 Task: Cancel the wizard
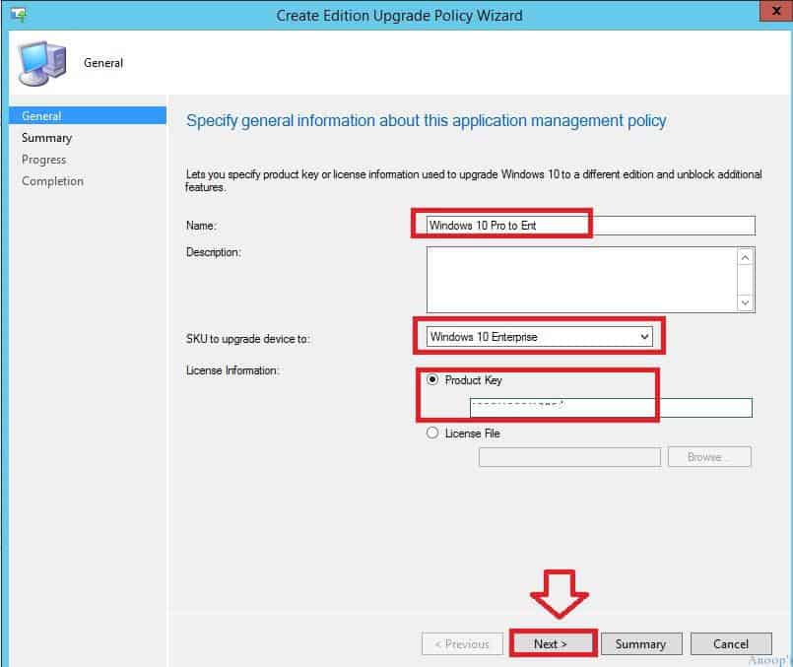(731, 643)
